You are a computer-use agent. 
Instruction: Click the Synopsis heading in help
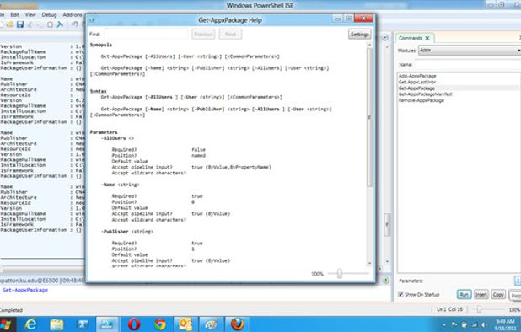(x=101, y=45)
